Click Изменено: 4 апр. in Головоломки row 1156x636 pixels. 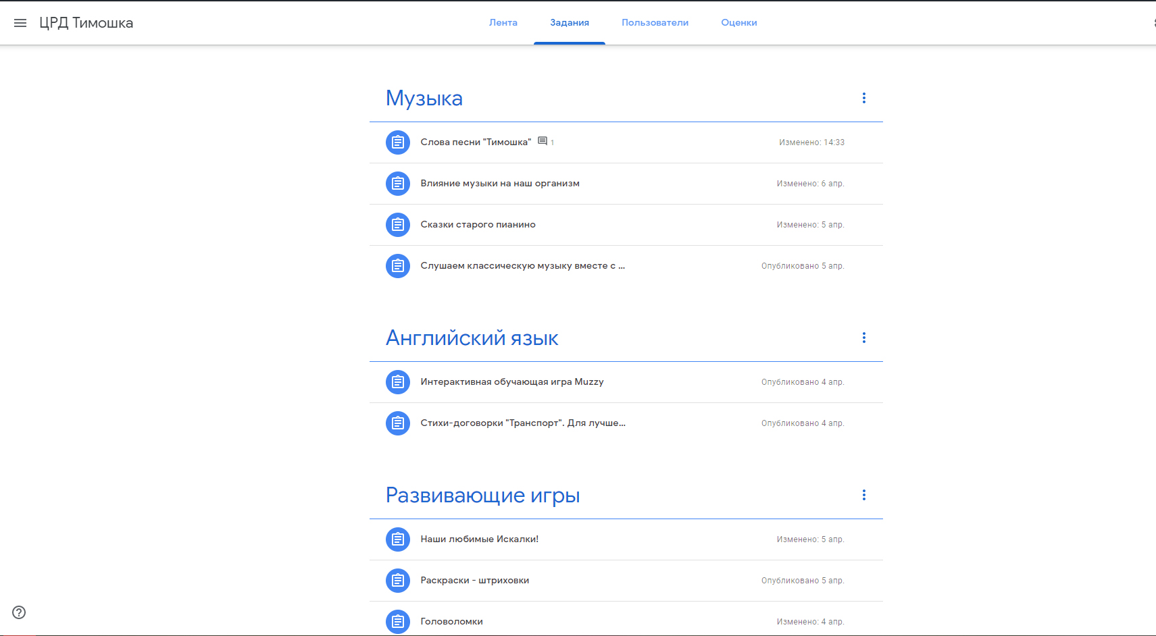click(x=810, y=622)
